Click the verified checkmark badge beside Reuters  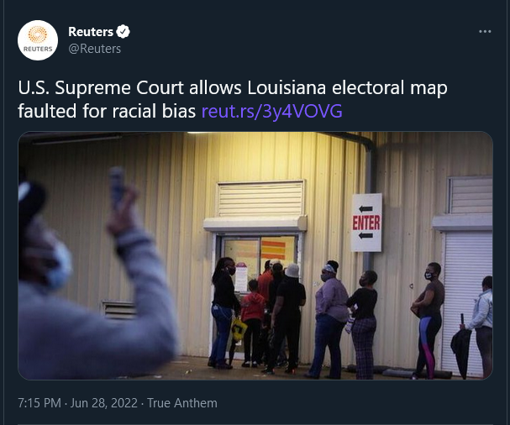coord(124,32)
